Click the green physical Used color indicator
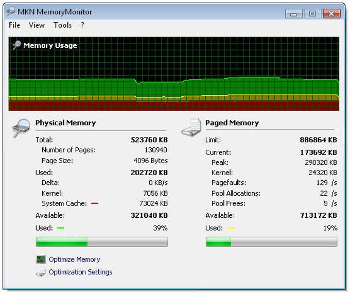Viewport: 350px width, 294px height. (61, 228)
